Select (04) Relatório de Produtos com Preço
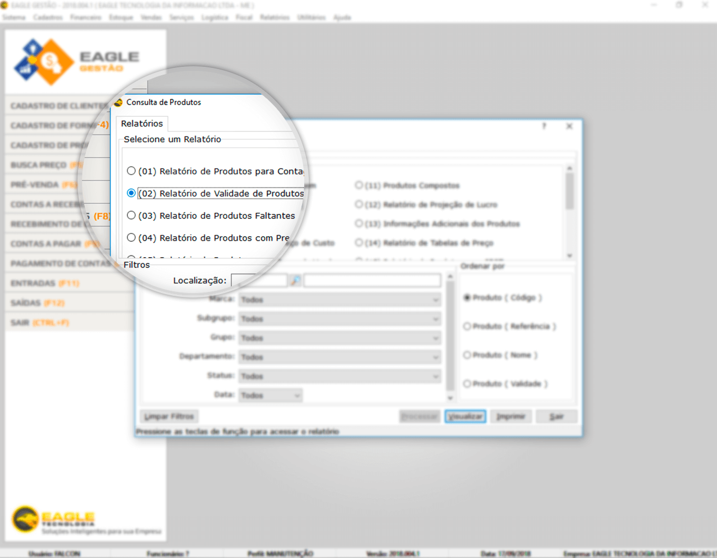 [209, 238]
